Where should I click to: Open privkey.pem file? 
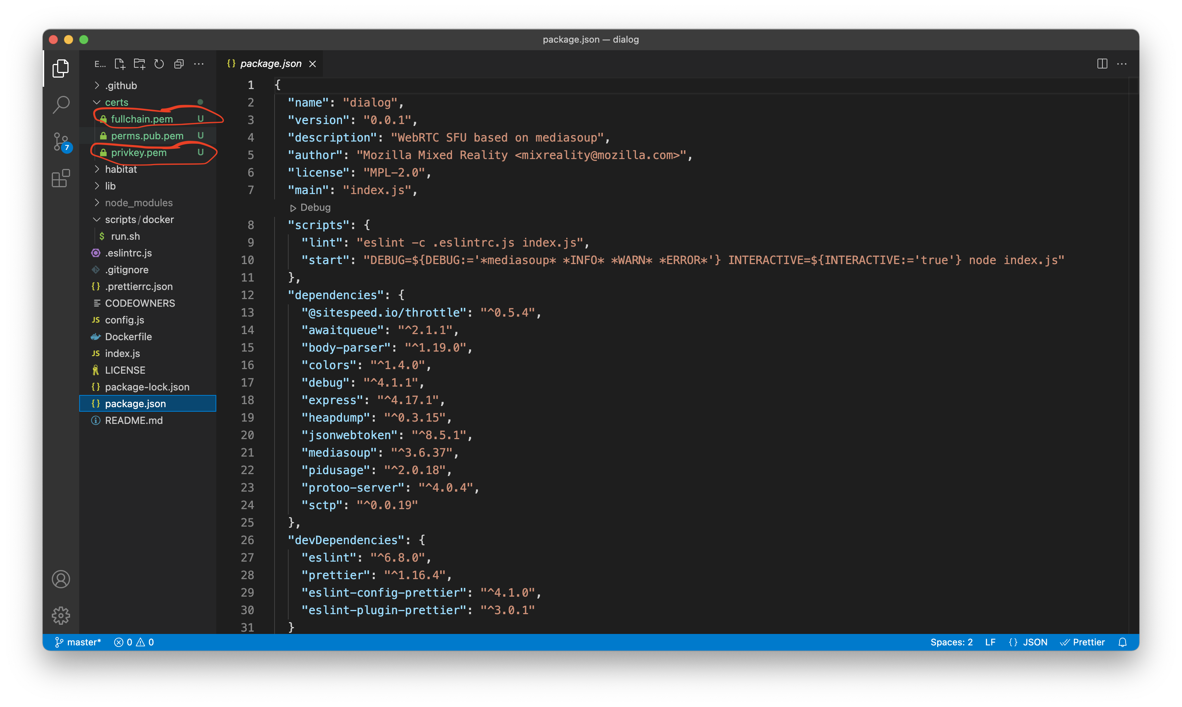point(148,153)
